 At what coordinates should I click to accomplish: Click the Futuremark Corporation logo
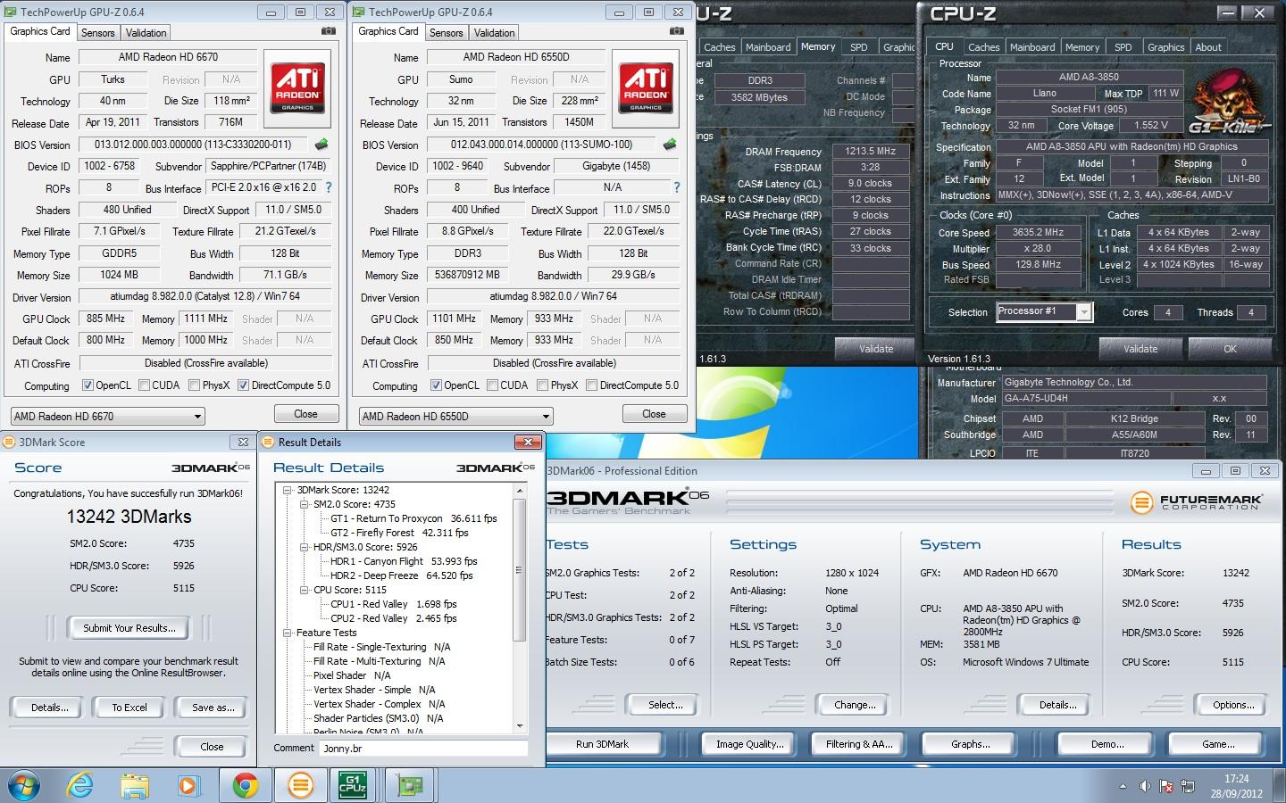(1197, 502)
